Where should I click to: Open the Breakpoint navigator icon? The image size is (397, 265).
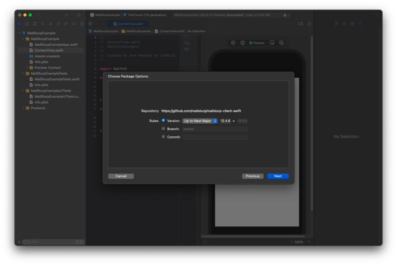pos(74,24)
